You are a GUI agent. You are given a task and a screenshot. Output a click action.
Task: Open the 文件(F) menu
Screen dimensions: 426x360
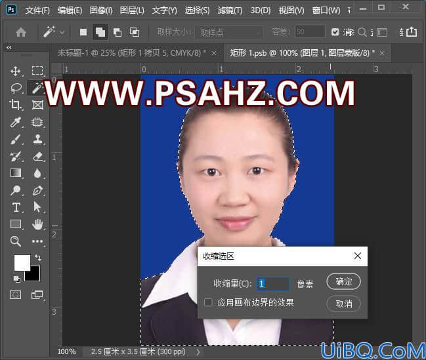tap(37, 10)
